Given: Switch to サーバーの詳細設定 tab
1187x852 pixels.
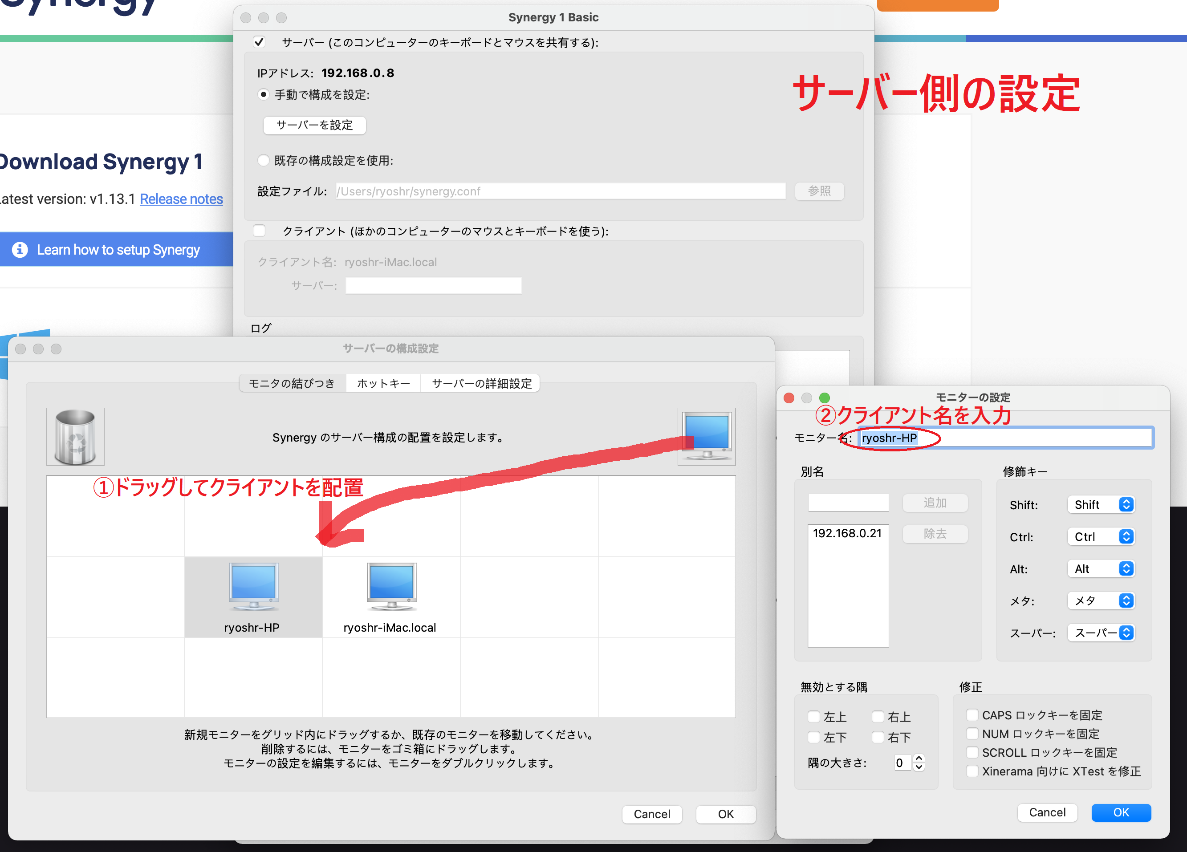Looking at the screenshot, I should 481,383.
